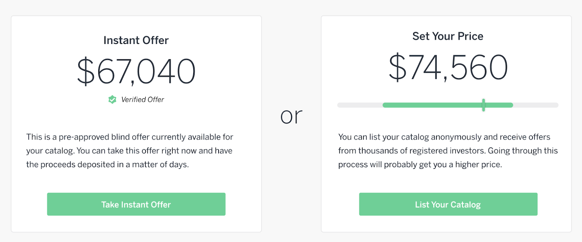Click the price slider handle

pyautogui.click(x=483, y=105)
